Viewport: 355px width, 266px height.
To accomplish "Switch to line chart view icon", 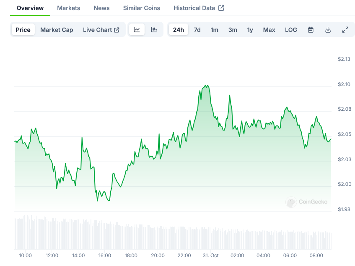I will tap(137, 30).
